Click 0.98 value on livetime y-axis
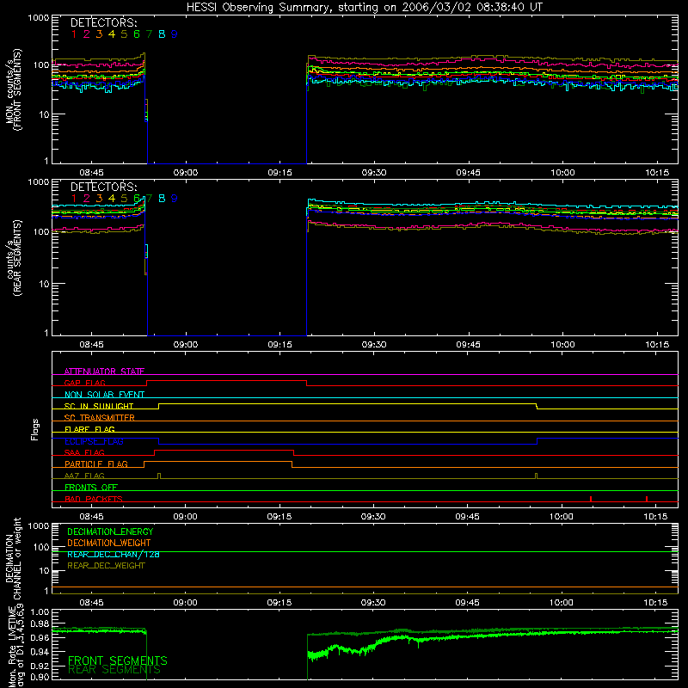The height and width of the screenshot is (688, 688). (x=40, y=623)
